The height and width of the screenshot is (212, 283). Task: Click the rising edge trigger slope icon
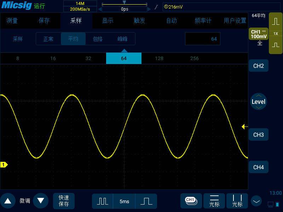(x=156, y=7)
